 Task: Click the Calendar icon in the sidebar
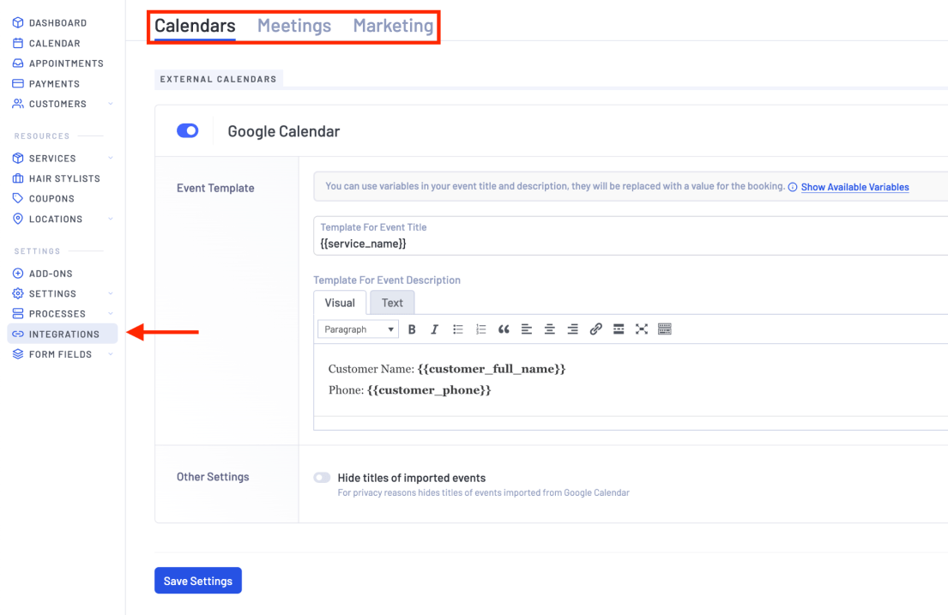point(18,43)
